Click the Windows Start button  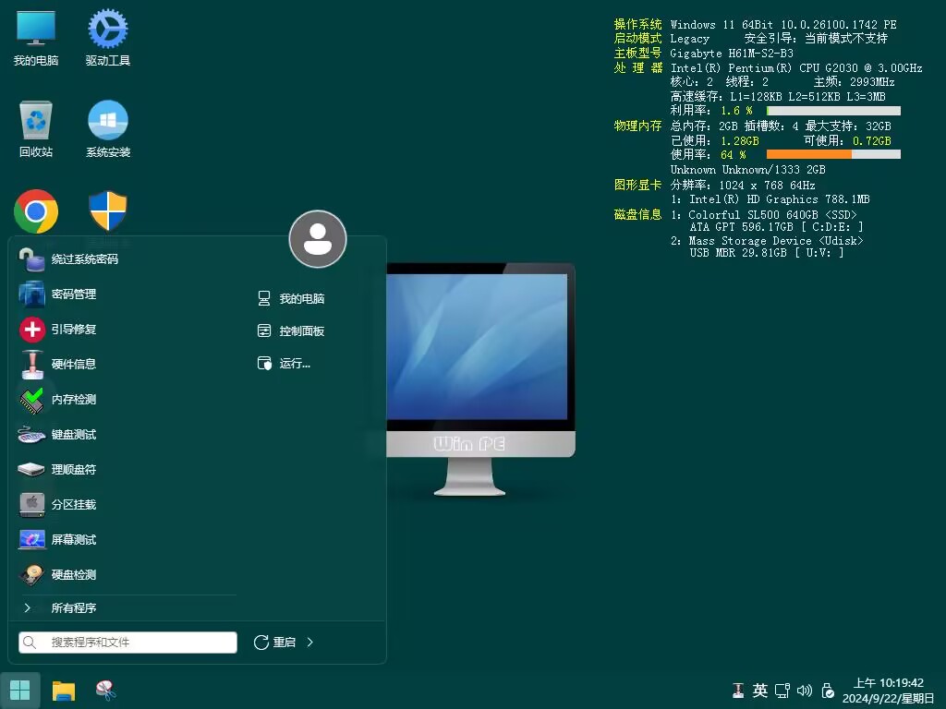pyautogui.click(x=20, y=691)
